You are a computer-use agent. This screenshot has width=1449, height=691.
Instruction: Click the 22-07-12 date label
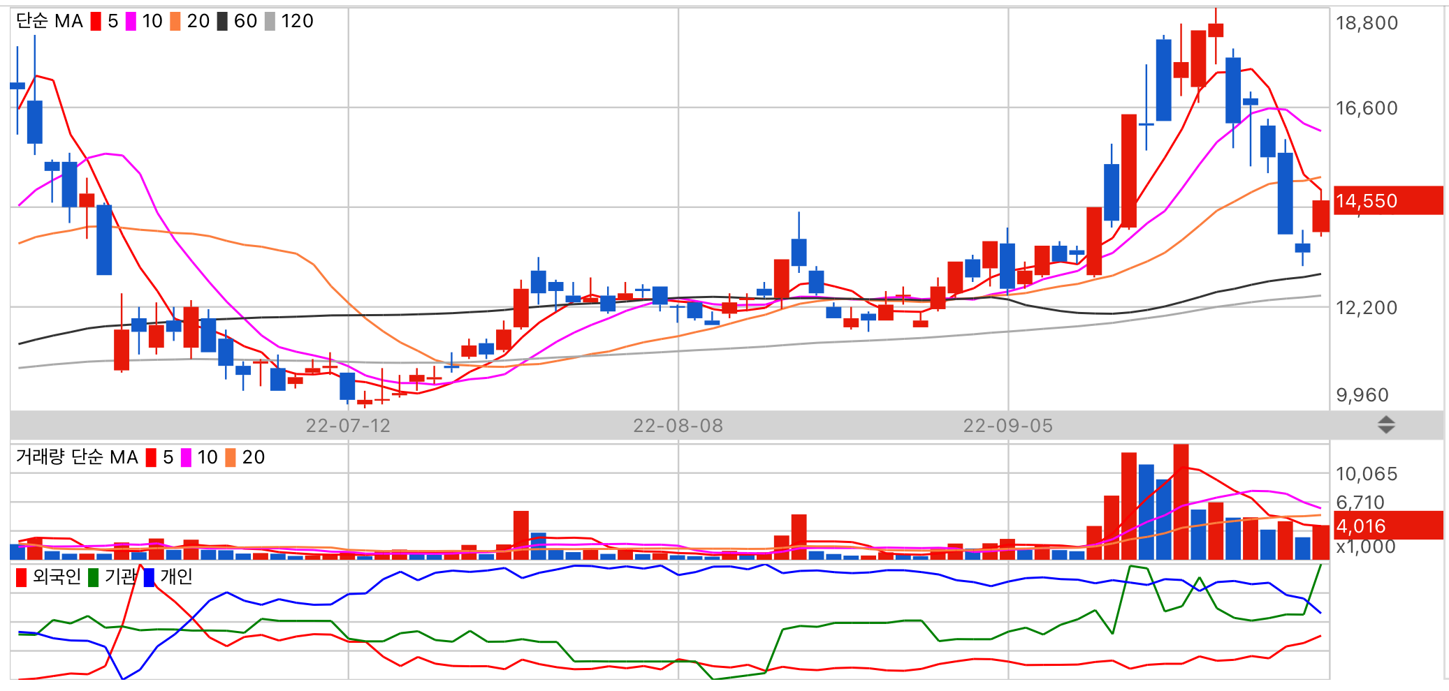point(348,426)
